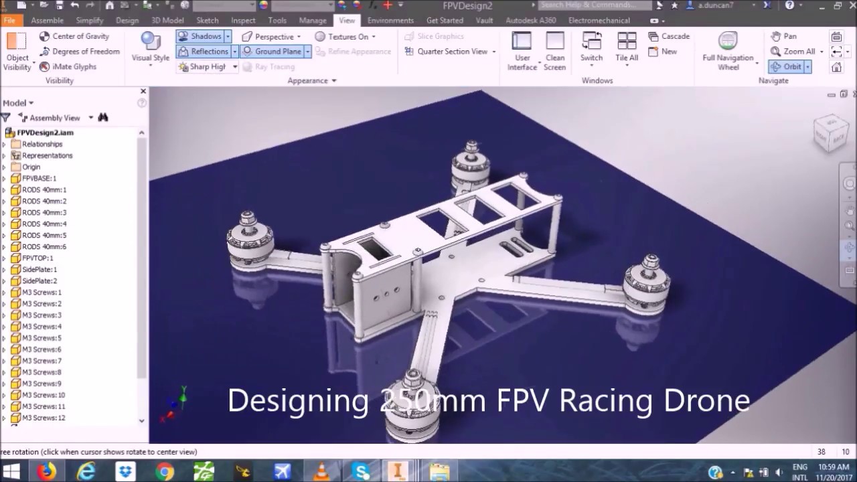Click the binoculars find icon
This screenshot has height=482, width=857.
tap(103, 117)
